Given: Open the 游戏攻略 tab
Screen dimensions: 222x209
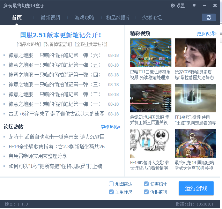Looking at the screenshot, I should tap(84, 17).
